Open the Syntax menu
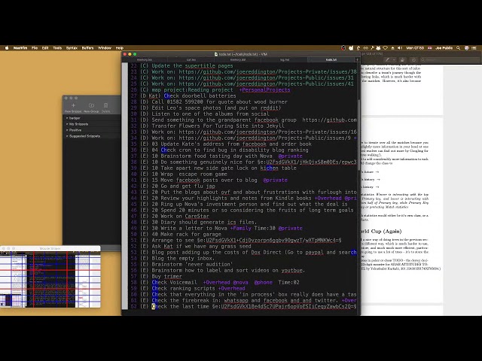 [x=72, y=47]
